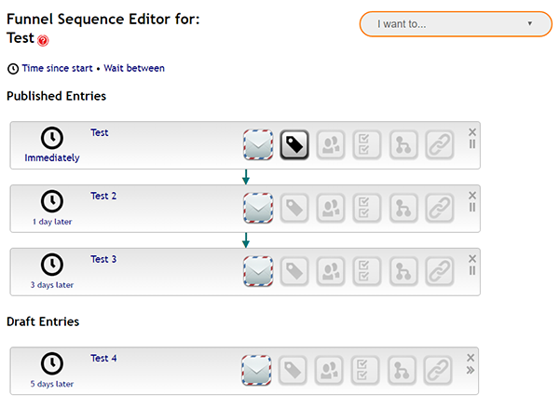
Task: Open the checklist icon in Test 3 entry
Action: click(367, 271)
